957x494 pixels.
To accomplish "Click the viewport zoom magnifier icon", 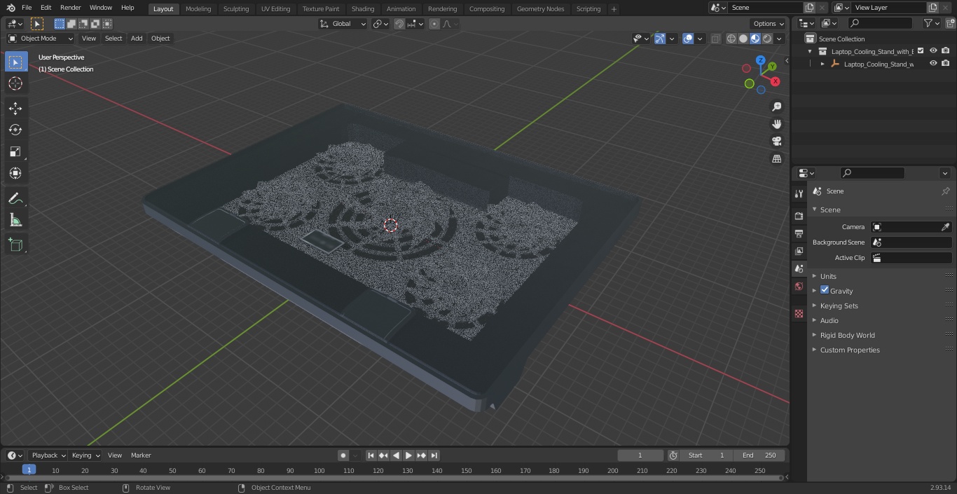I will click(776, 107).
